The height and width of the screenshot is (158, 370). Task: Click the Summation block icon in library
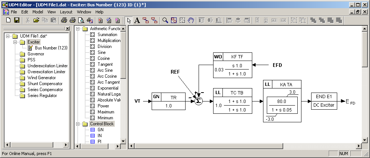(x=92, y=35)
